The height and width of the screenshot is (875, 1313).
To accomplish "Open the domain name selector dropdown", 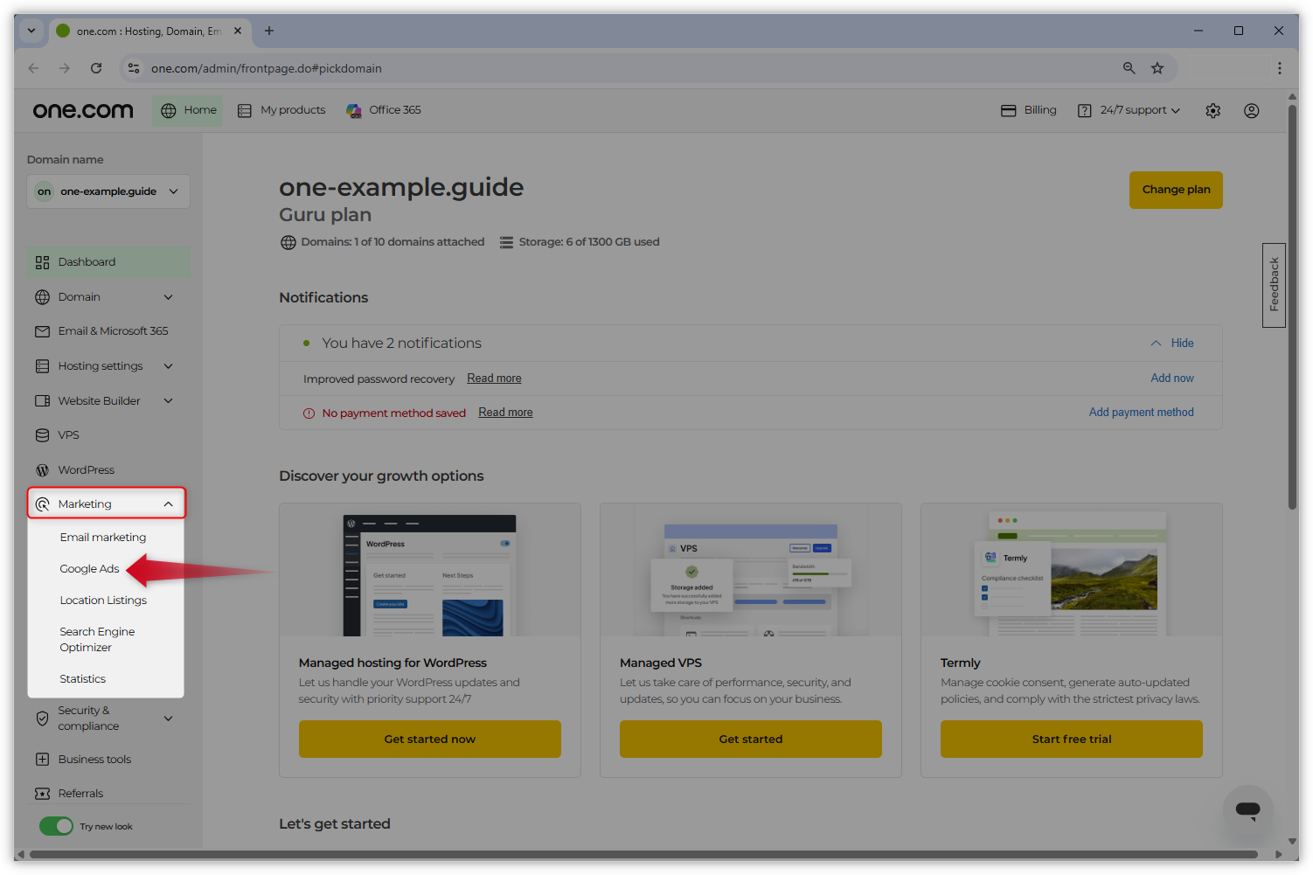I will point(108,191).
